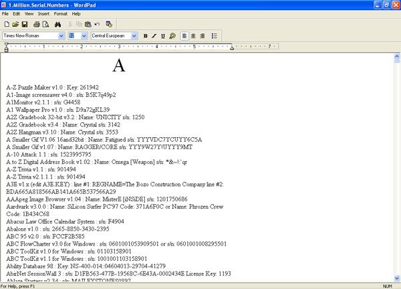Restore down the WordPad window
The height and width of the screenshot is (289, 401).
386,5
